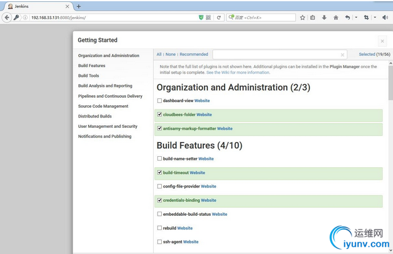
Task: Jump to Distributed Builds category
Action: (95, 116)
